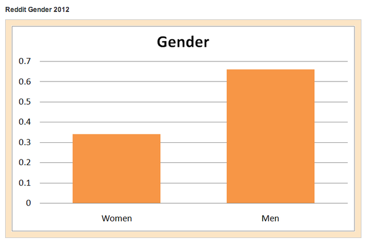Click the 0.4 value axis label
366x242 pixels.
tap(25, 122)
